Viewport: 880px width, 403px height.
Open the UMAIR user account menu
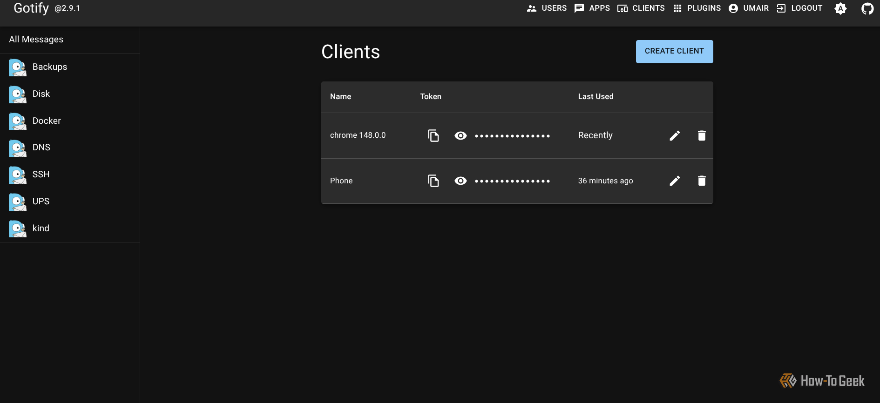pyautogui.click(x=749, y=8)
